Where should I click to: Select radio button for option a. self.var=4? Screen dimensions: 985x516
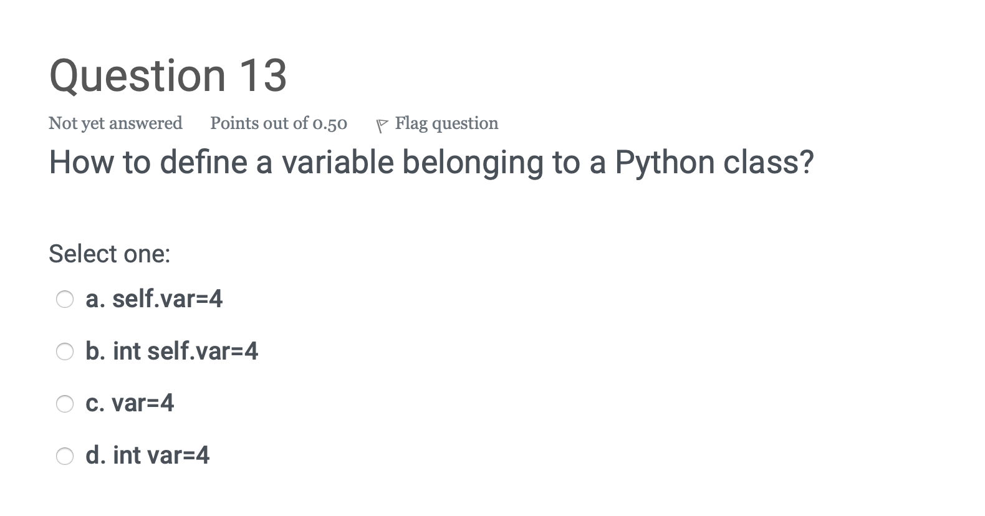(65, 299)
